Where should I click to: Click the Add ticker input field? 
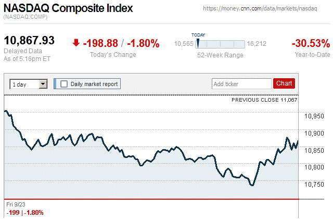point(241,83)
